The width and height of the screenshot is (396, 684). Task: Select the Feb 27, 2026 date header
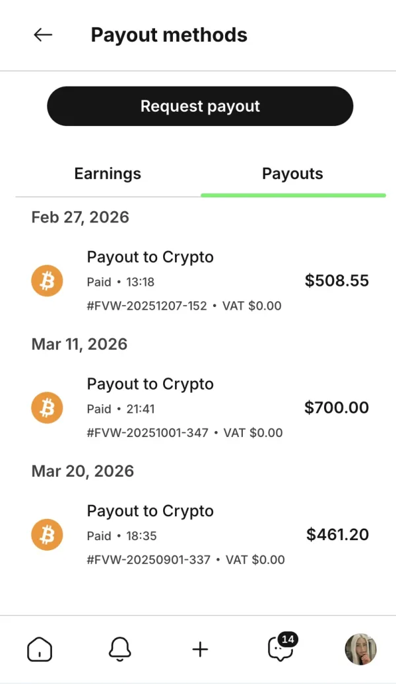point(80,217)
